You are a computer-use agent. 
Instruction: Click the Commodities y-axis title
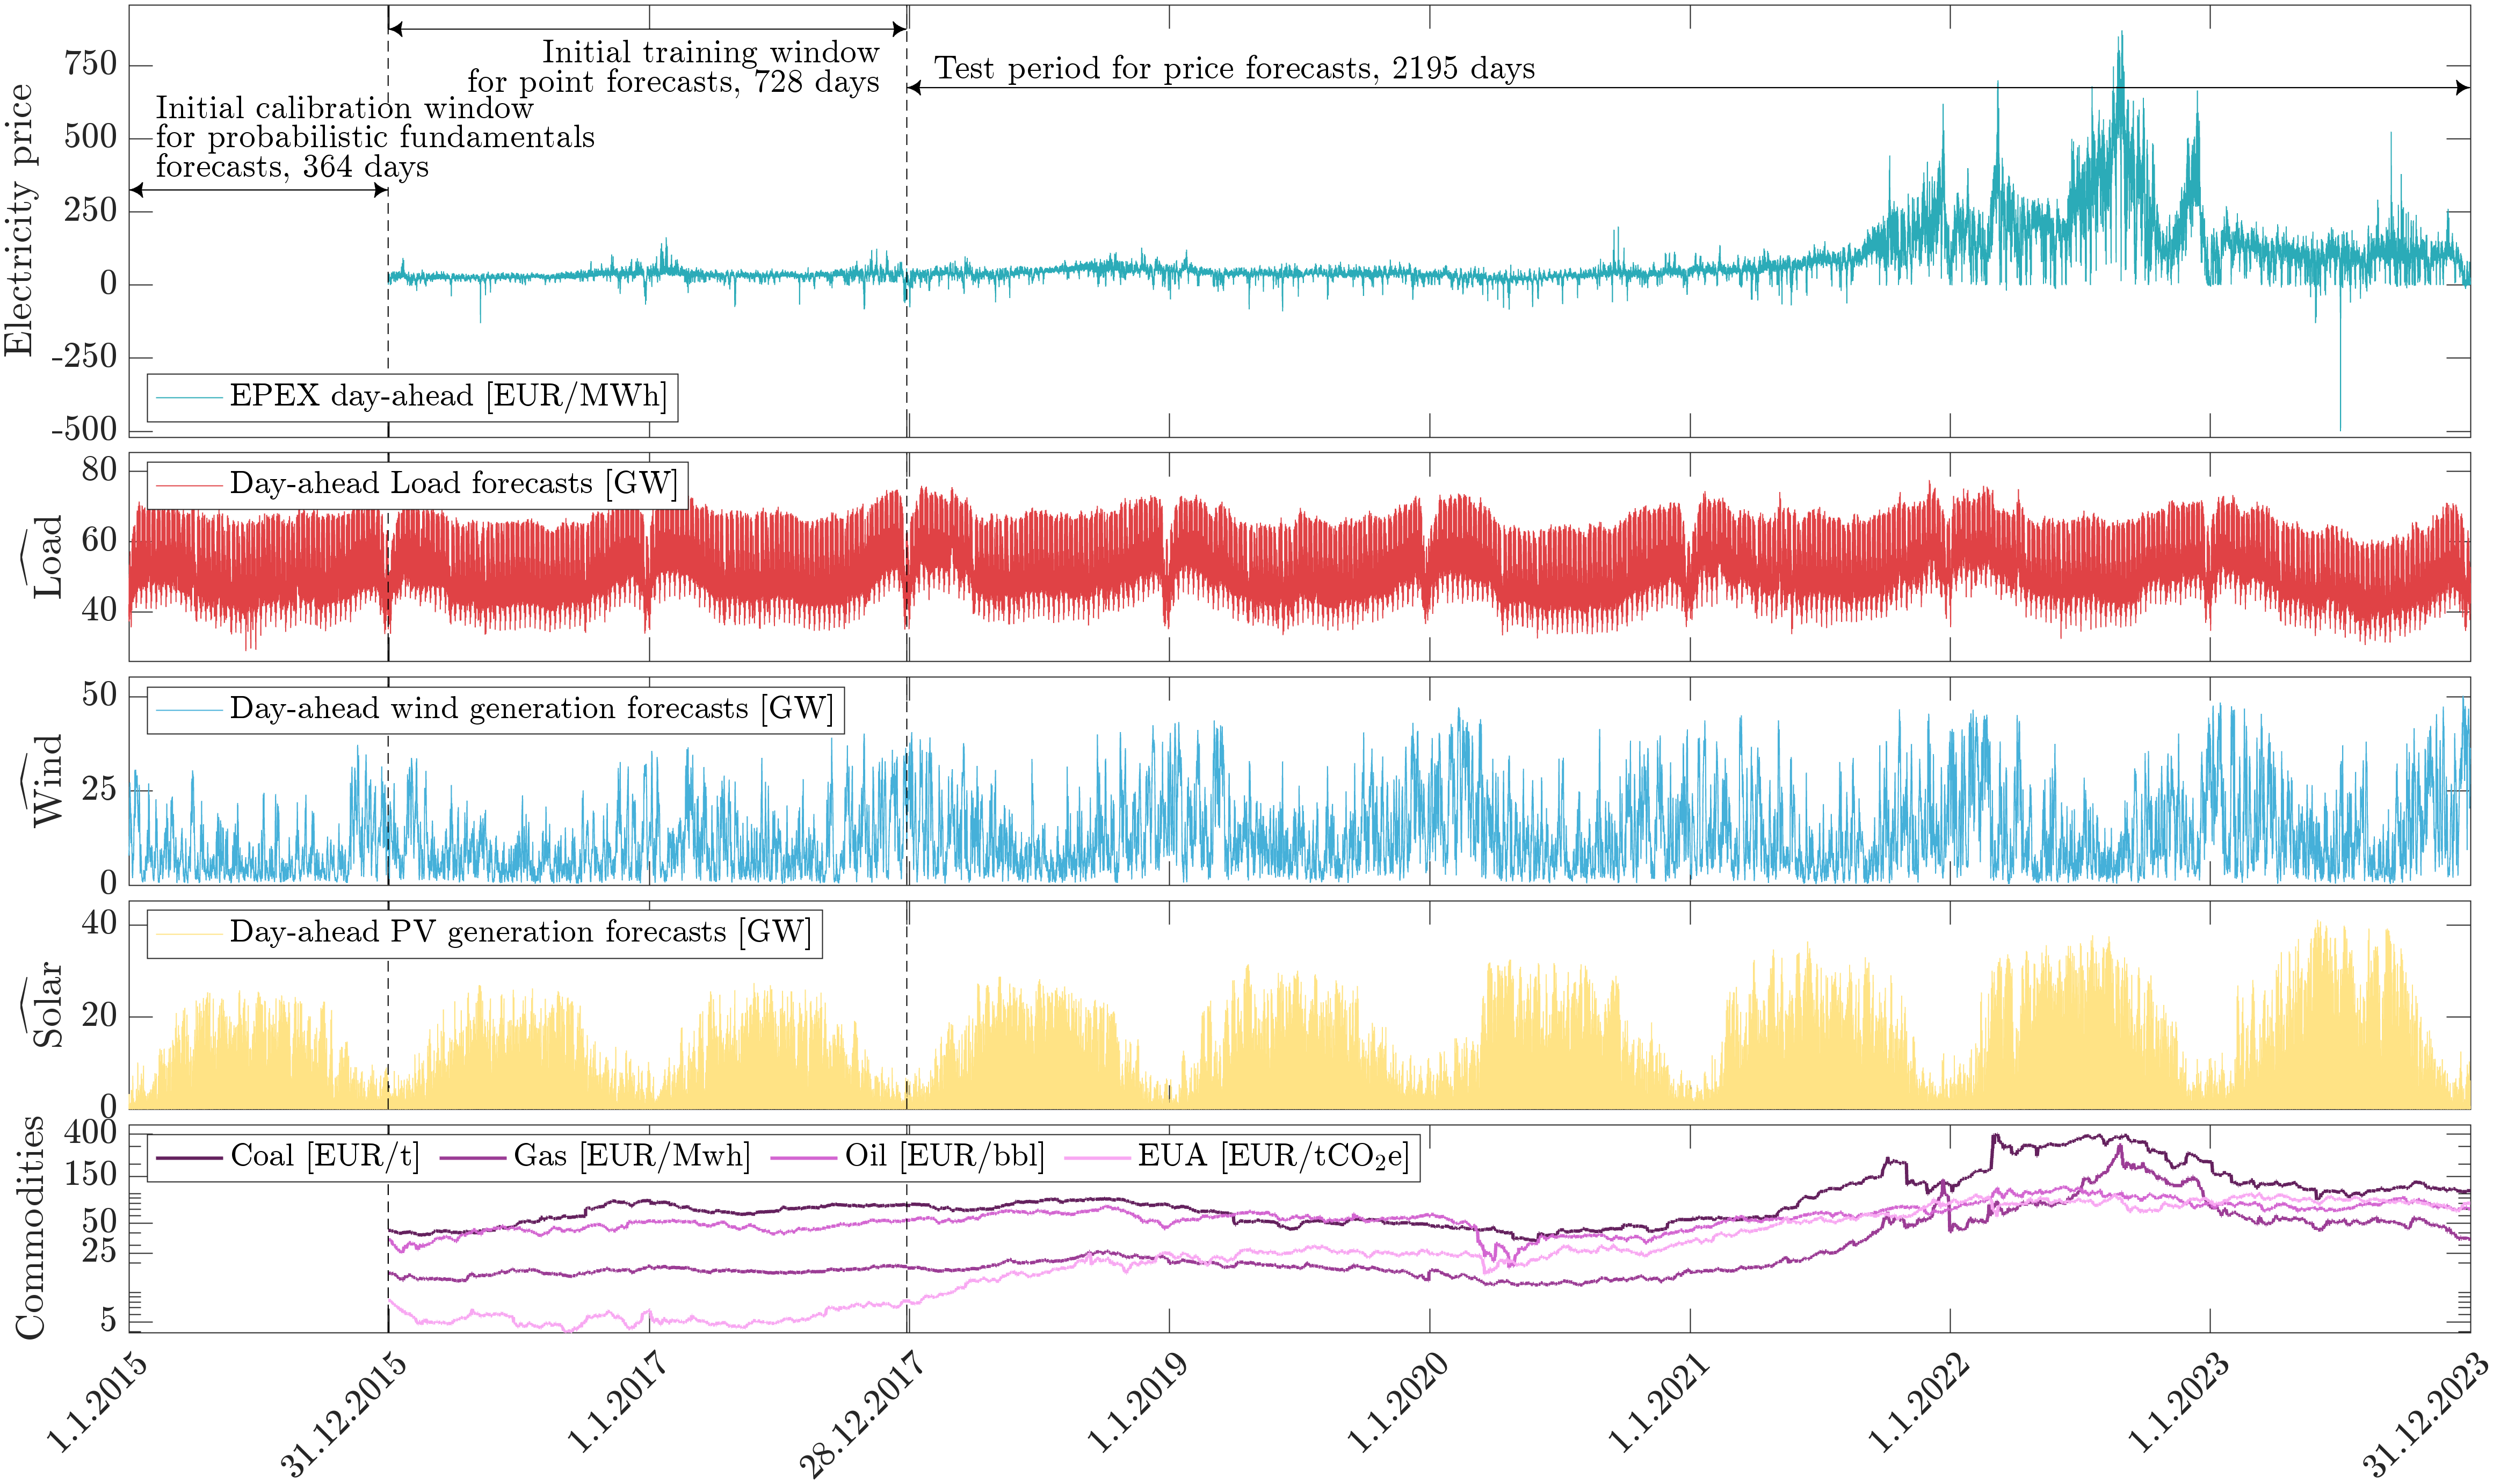click(x=30, y=1228)
